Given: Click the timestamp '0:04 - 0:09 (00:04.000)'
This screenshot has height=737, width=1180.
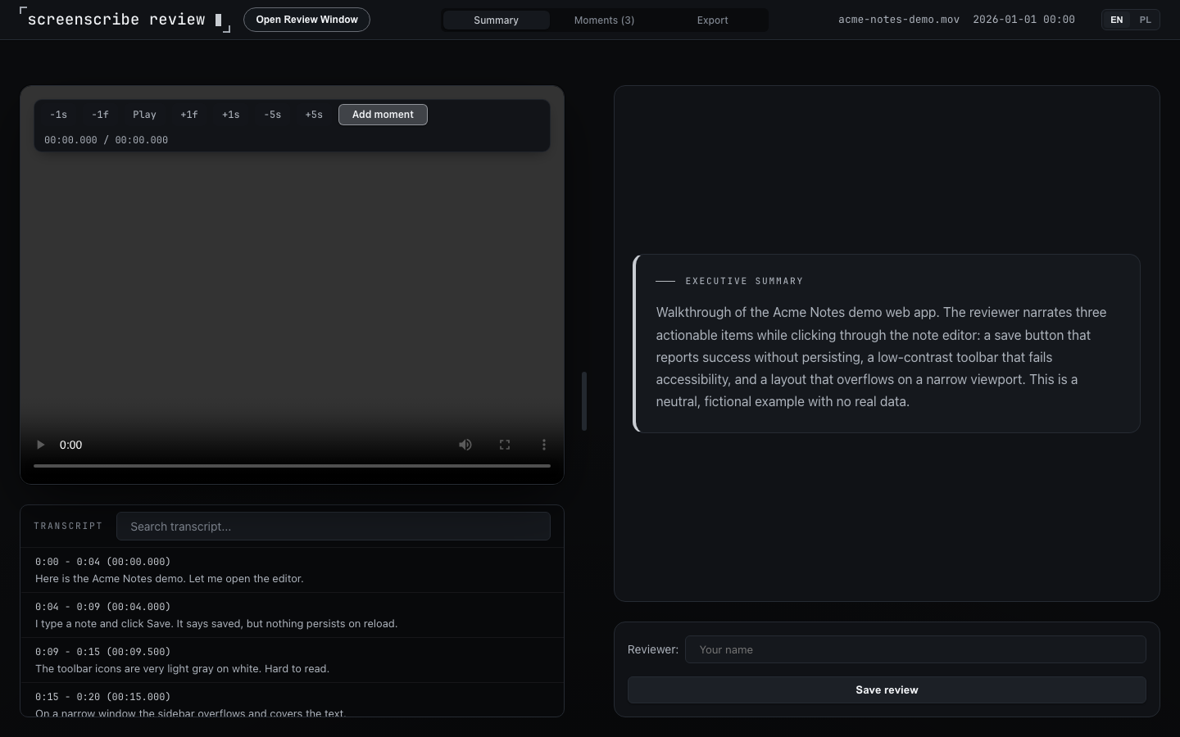Looking at the screenshot, I should [x=102, y=607].
